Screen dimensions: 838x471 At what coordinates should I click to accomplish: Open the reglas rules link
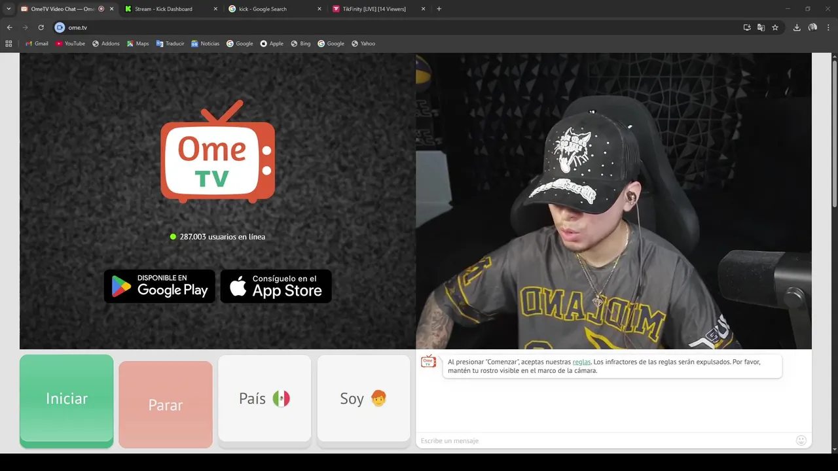(x=581, y=362)
